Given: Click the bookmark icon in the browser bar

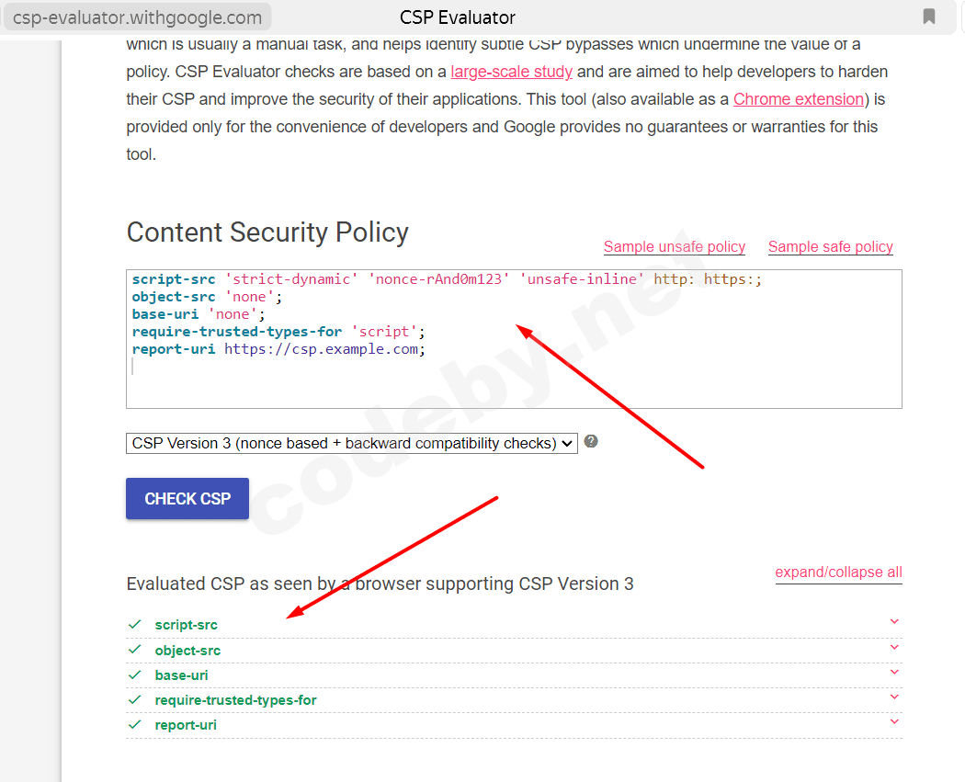Looking at the screenshot, I should (929, 17).
